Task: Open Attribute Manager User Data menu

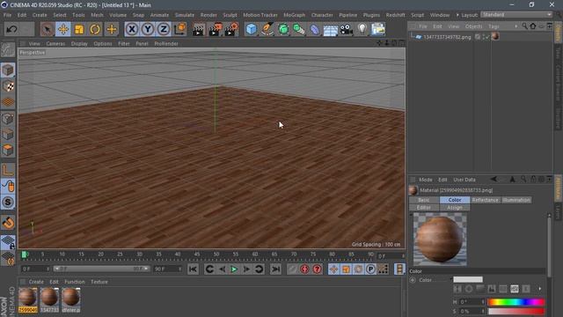Action: coord(464,180)
